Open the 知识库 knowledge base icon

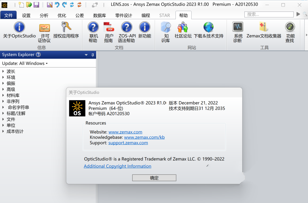(x=166, y=27)
